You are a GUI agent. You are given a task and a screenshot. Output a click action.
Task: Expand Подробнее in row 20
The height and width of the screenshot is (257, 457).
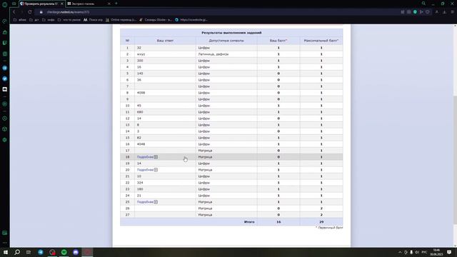[147, 170]
